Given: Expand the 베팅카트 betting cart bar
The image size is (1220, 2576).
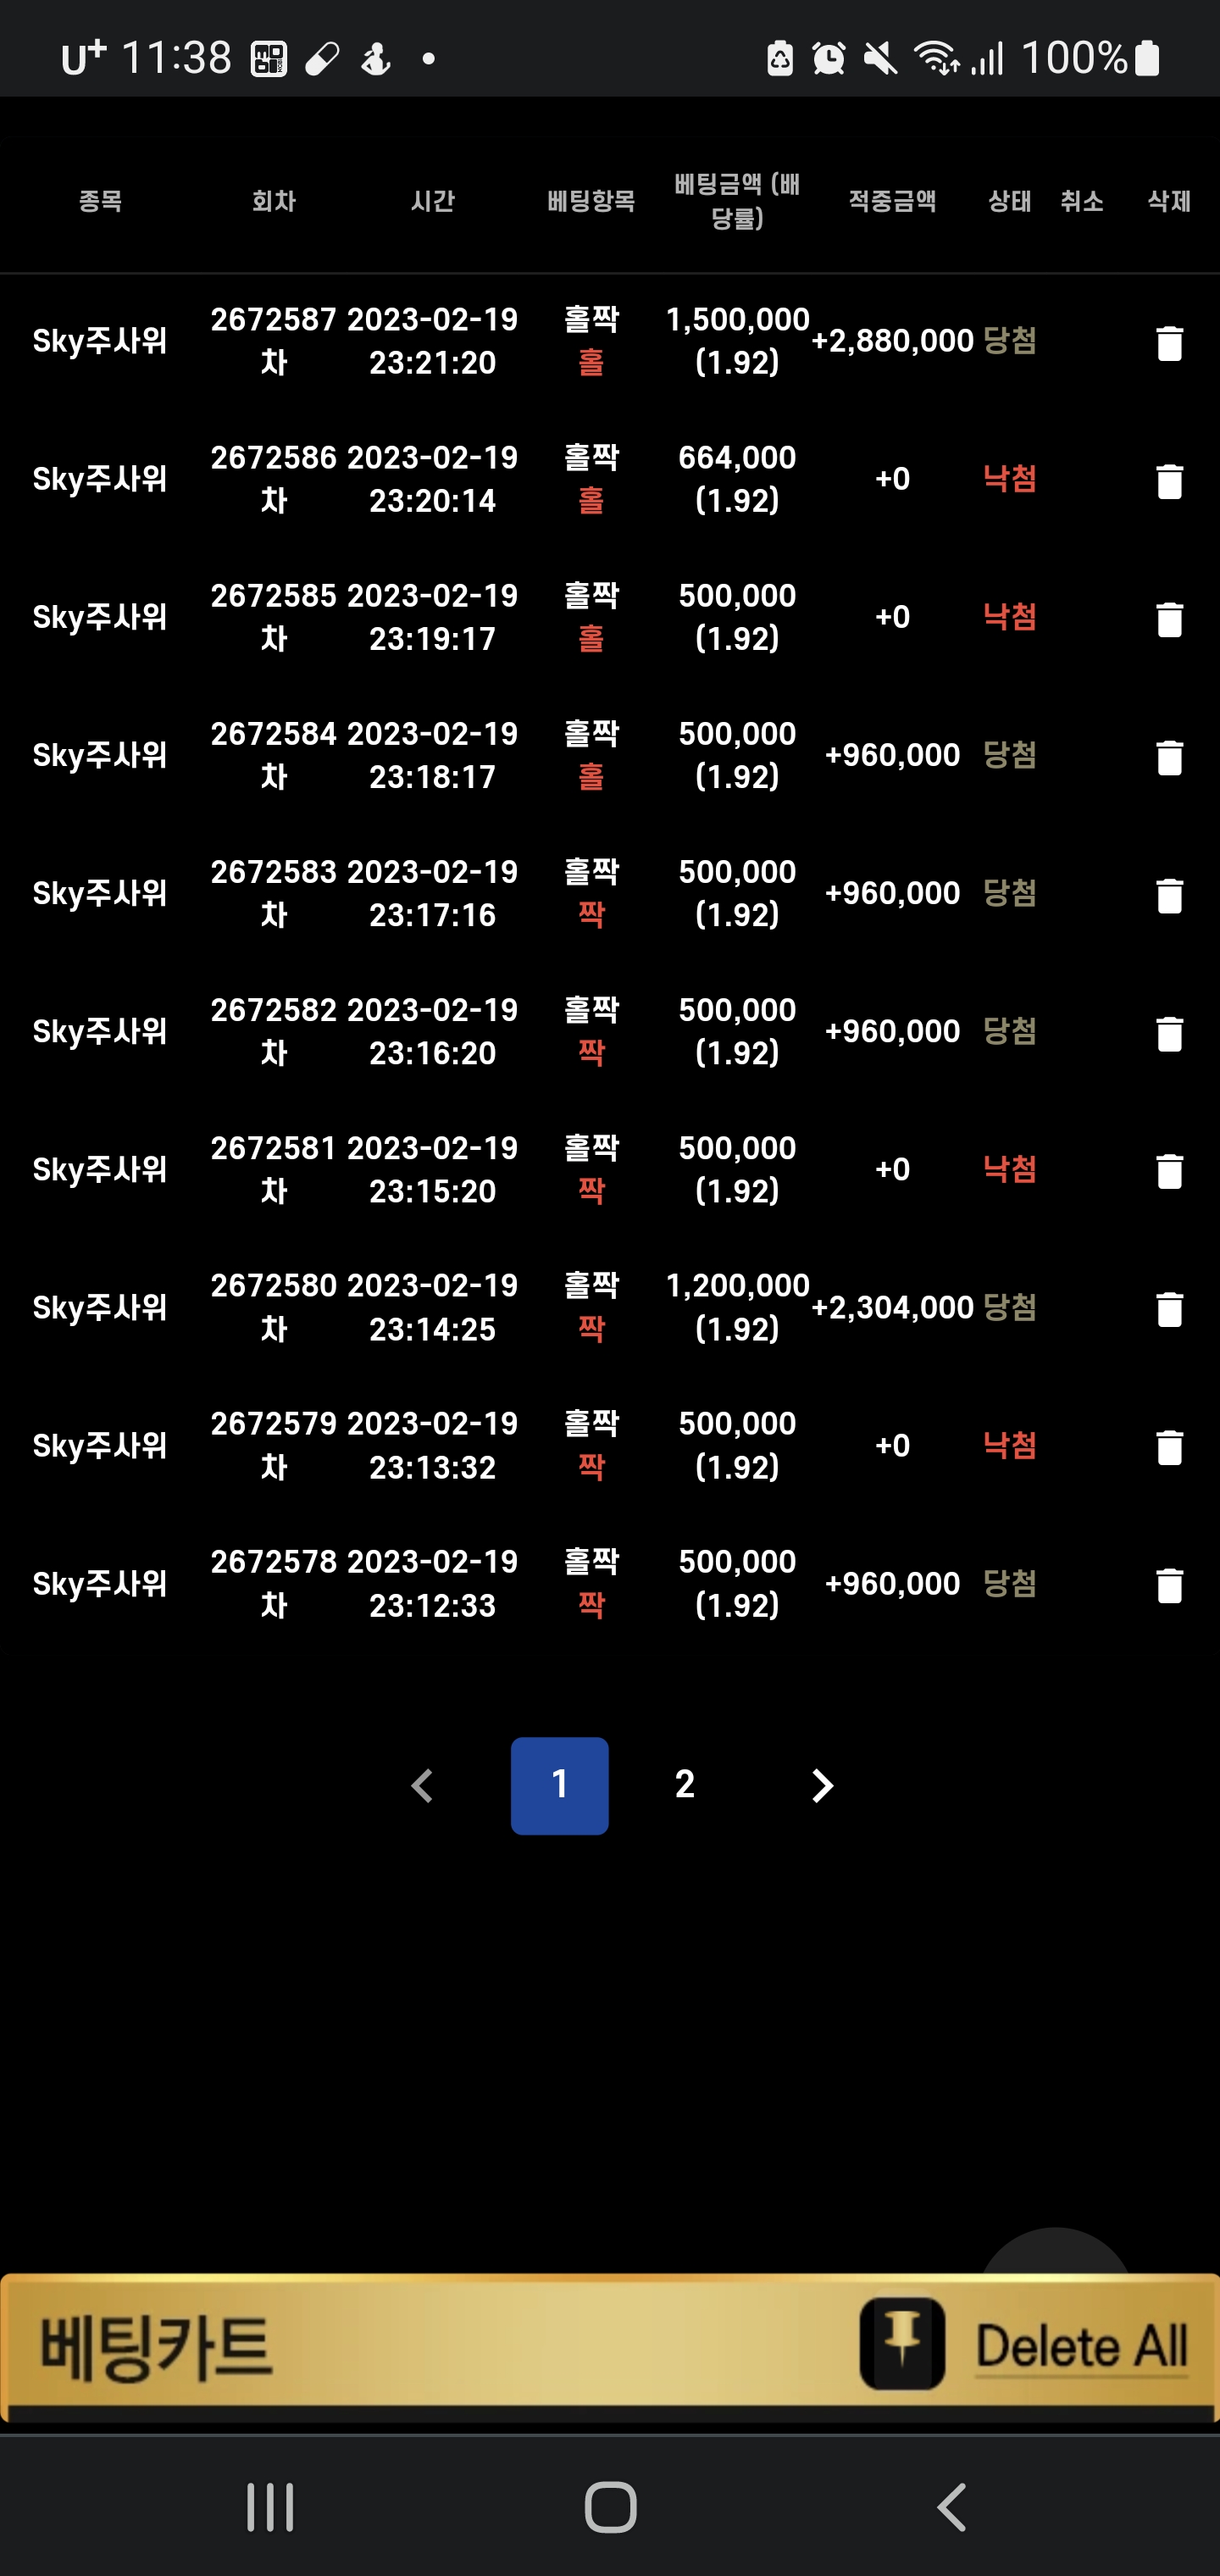Looking at the screenshot, I should point(155,2348).
